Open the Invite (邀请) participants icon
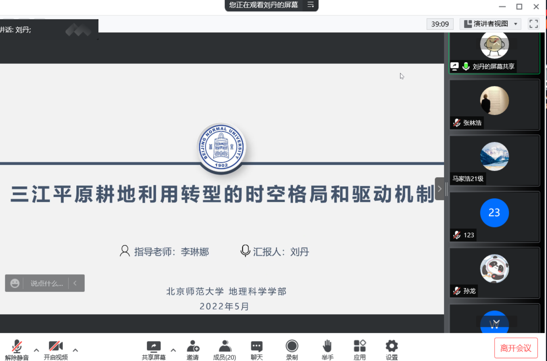 tap(193, 347)
